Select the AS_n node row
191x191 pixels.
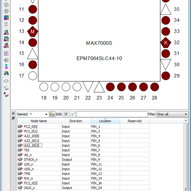tap(83, 155)
